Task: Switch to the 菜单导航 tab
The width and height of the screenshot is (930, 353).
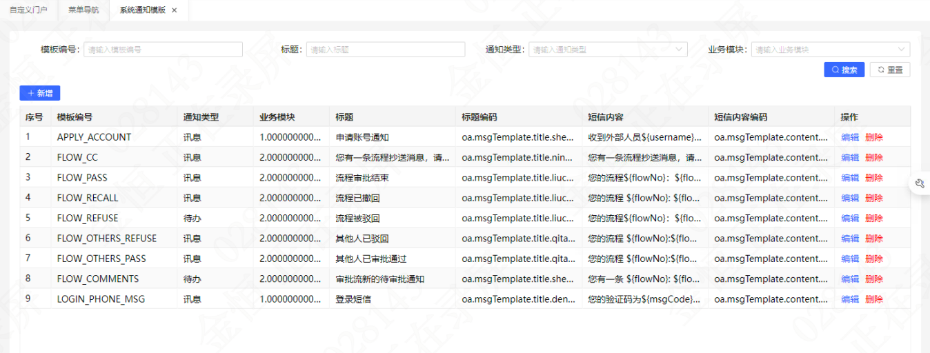Action: [x=83, y=10]
